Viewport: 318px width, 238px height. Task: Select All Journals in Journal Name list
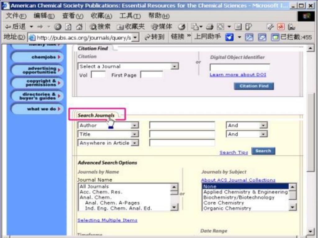point(94,186)
